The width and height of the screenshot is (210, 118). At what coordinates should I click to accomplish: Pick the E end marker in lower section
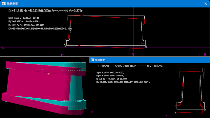tap(205, 110)
